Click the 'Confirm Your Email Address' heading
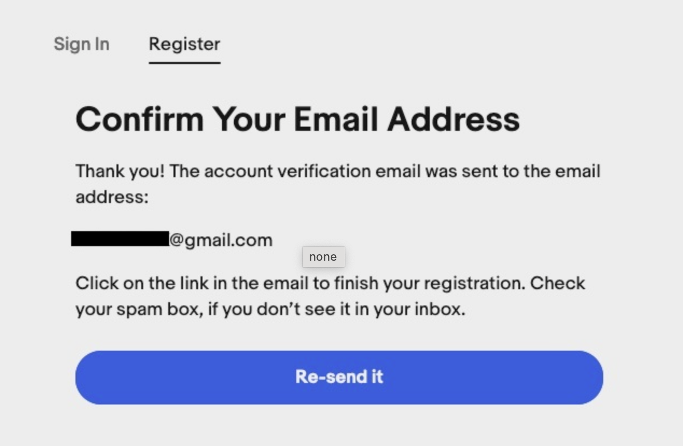This screenshot has width=683, height=446. (x=298, y=119)
